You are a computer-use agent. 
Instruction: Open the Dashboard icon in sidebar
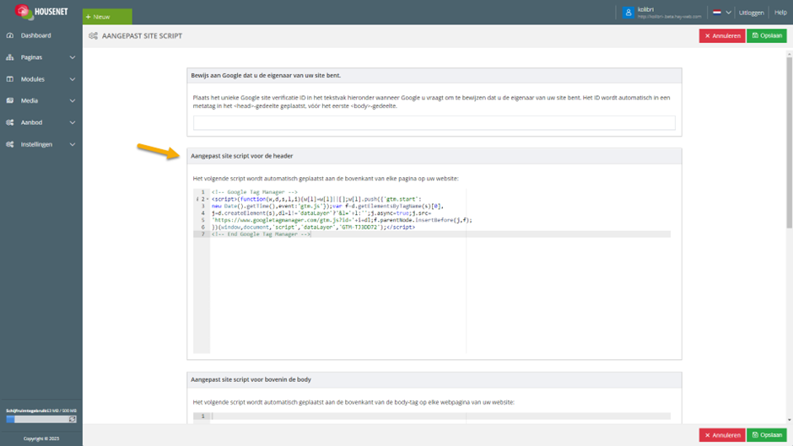(10, 35)
